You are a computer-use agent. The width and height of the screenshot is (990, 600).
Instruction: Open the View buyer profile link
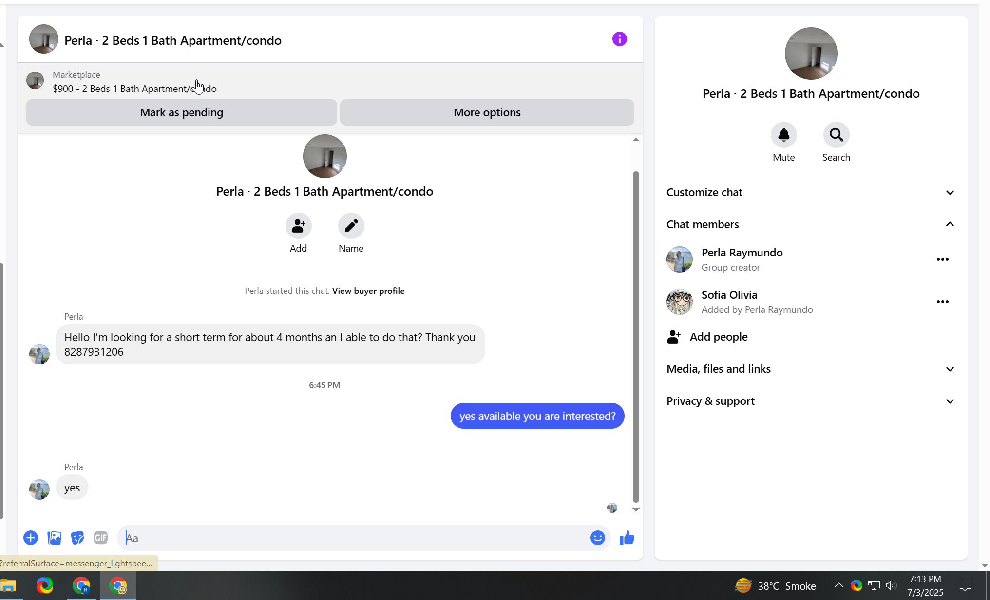coord(368,291)
